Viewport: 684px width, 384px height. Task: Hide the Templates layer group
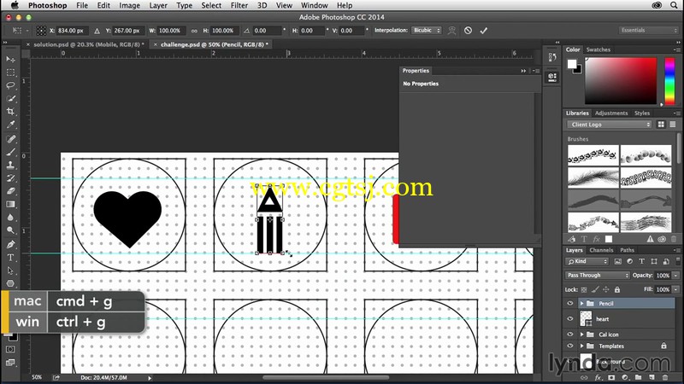tap(569, 346)
